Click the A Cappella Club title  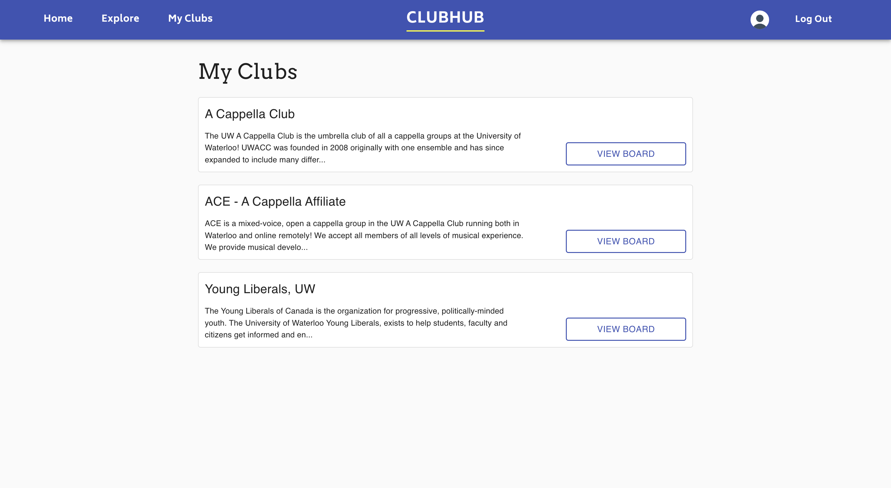coord(250,114)
